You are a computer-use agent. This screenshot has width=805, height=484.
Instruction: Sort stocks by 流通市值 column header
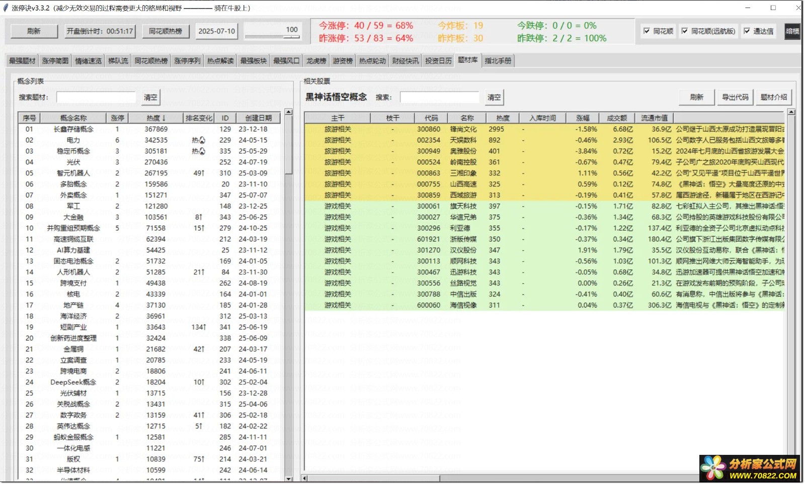coord(655,118)
